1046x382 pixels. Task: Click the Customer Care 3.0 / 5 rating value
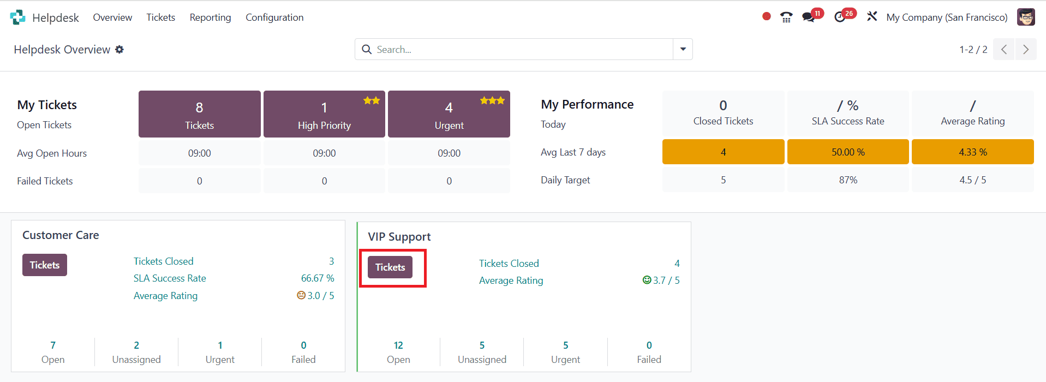coord(321,295)
